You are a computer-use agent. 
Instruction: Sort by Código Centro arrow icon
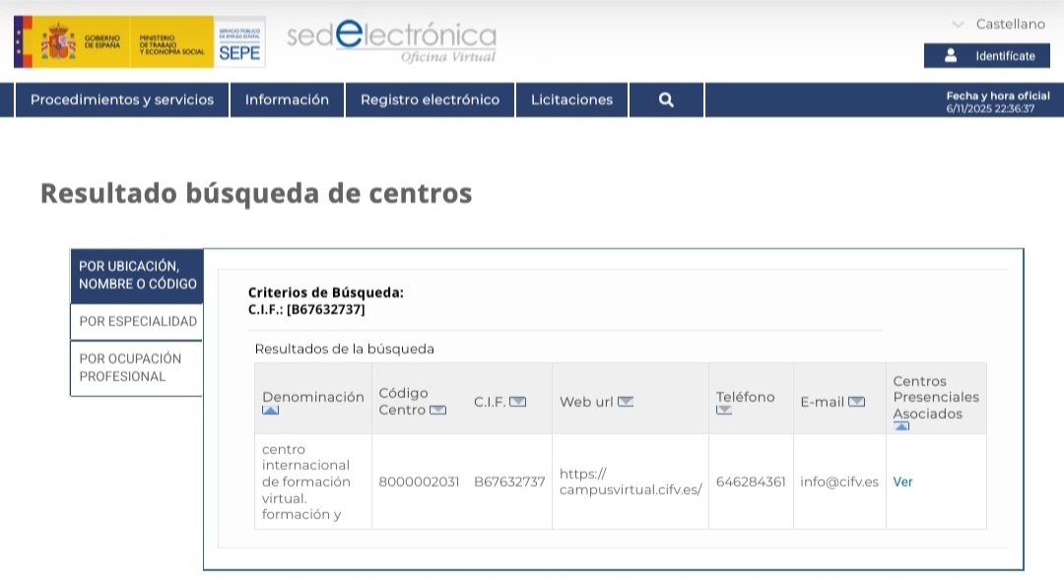point(437,411)
